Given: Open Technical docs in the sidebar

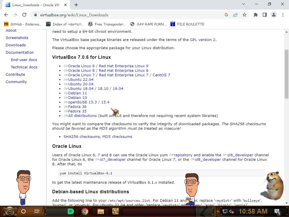Looking at the screenshot, I should pyautogui.click(x=24, y=67).
